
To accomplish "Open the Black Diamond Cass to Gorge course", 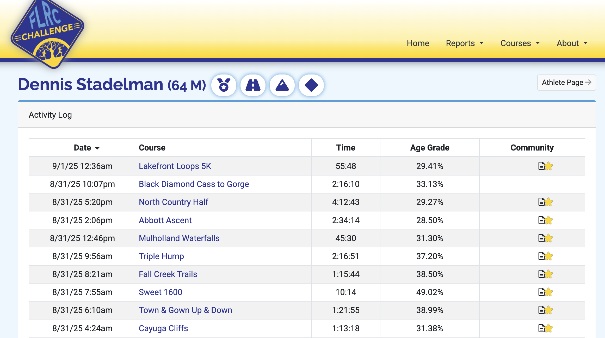I will (194, 184).
